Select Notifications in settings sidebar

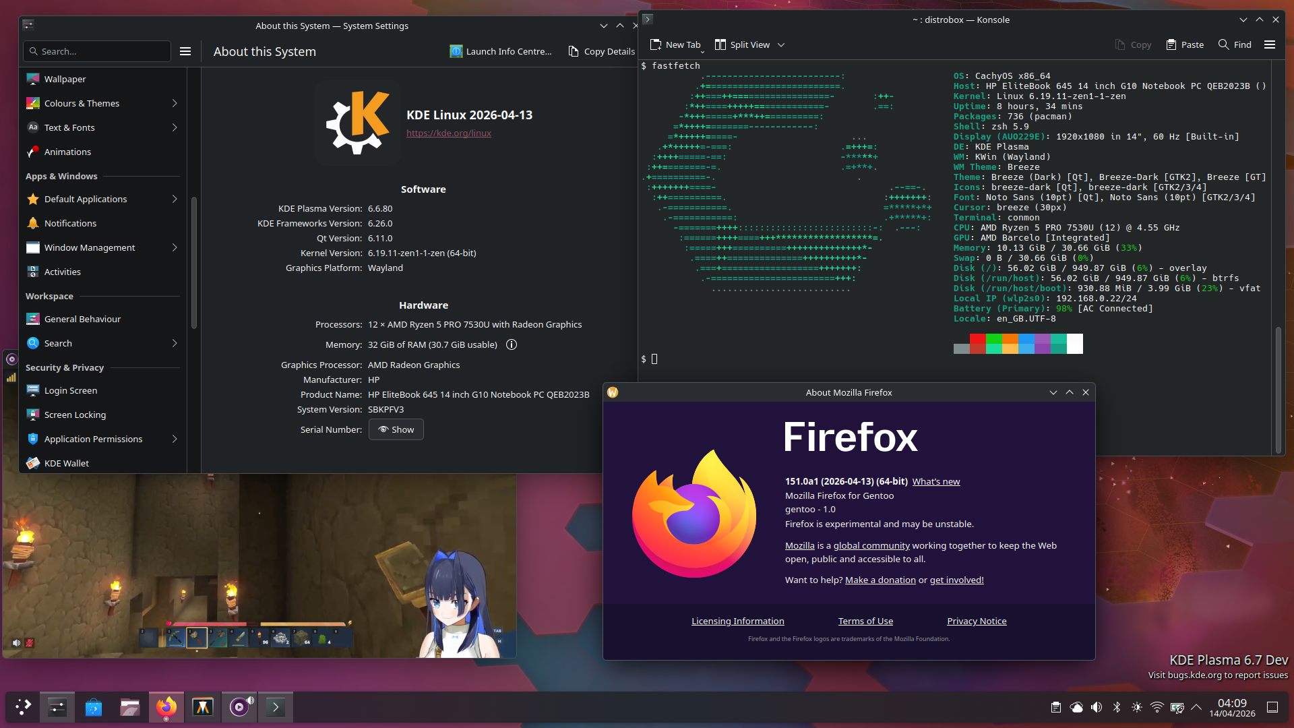(x=70, y=223)
